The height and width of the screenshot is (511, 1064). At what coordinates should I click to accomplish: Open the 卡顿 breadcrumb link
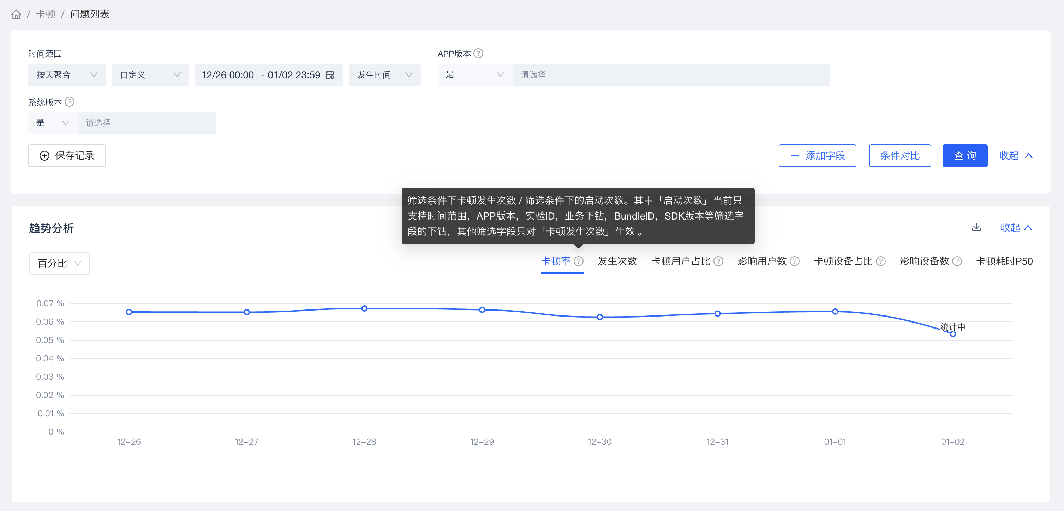(46, 14)
